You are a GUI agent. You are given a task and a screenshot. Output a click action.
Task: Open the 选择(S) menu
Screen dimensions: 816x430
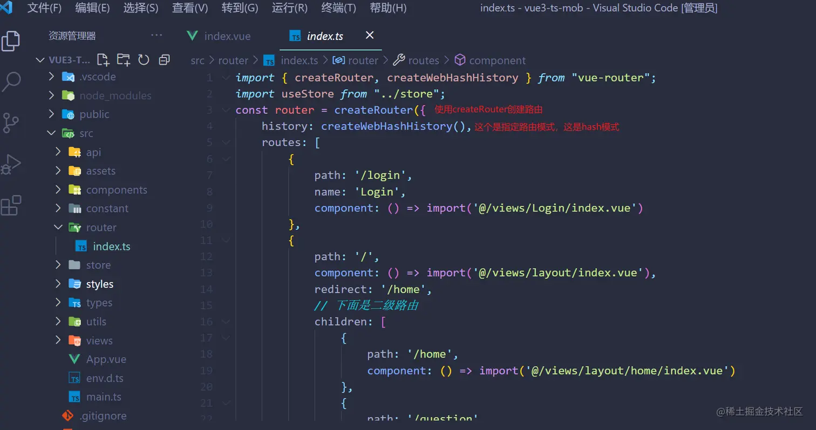(x=141, y=8)
